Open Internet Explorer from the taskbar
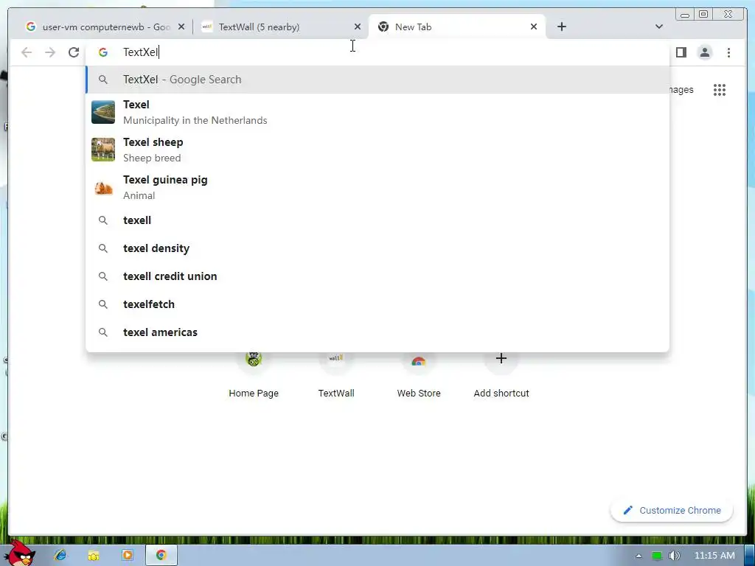Screen dimensions: 755x566 (x=60, y=556)
